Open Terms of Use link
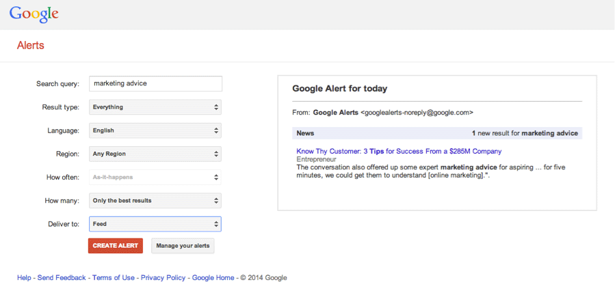The height and width of the screenshot is (295, 615). tap(114, 278)
